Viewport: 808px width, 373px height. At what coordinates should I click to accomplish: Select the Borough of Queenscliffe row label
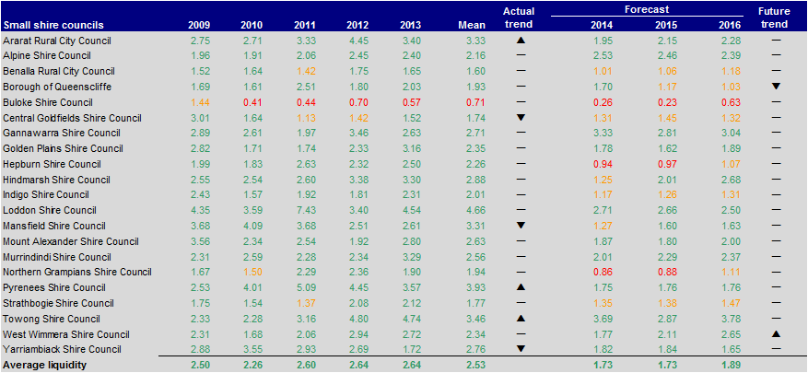[x=57, y=87]
